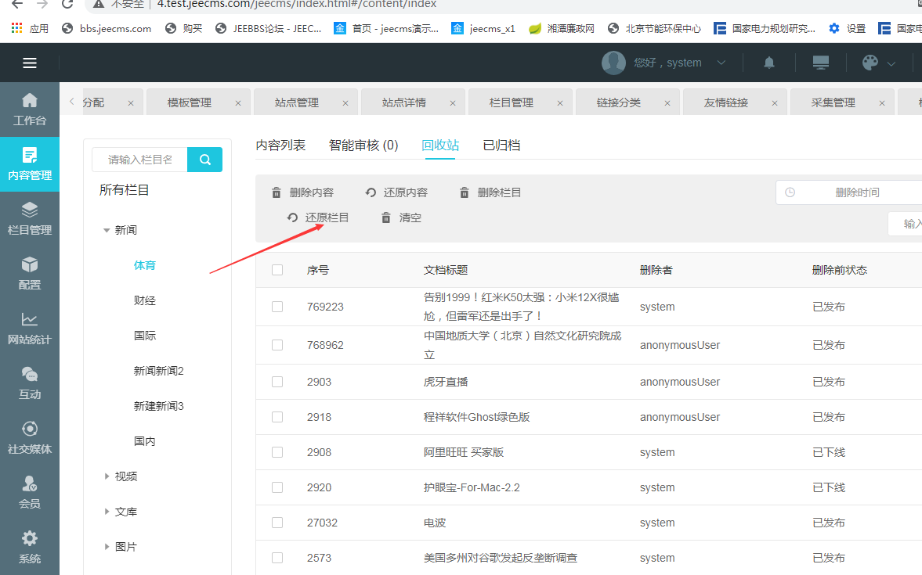Open 网站统计 in the sidebar

tap(30, 329)
